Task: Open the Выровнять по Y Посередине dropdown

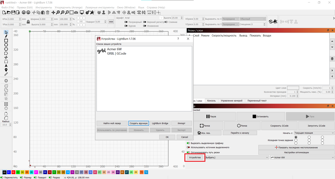Action: (231, 24)
